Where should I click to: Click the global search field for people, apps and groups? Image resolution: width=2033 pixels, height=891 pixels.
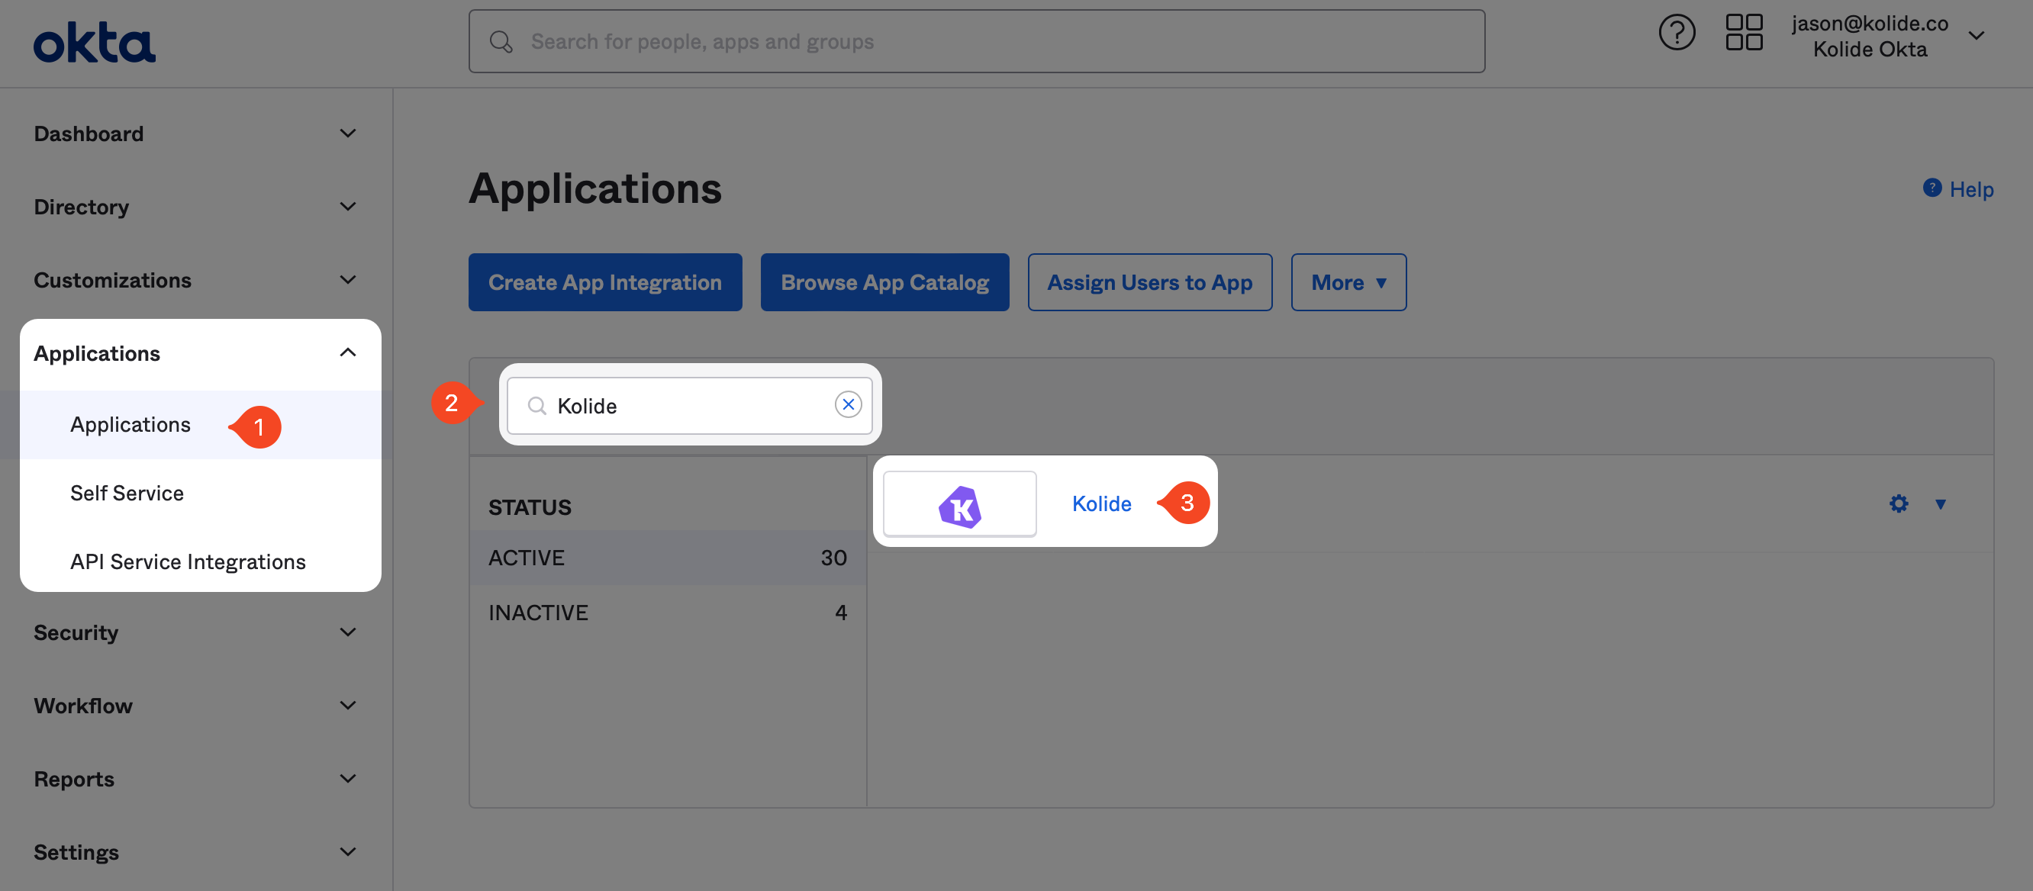[977, 42]
